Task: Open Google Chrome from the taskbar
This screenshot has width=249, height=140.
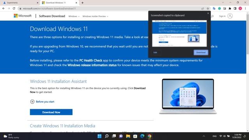Action: pos(149,136)
